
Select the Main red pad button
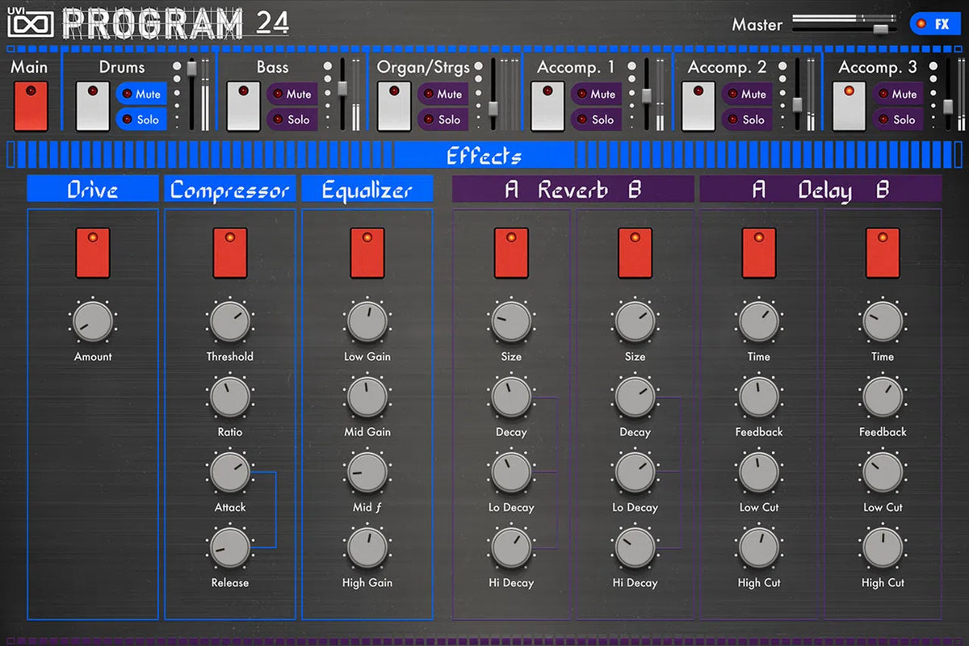[31, 106]
